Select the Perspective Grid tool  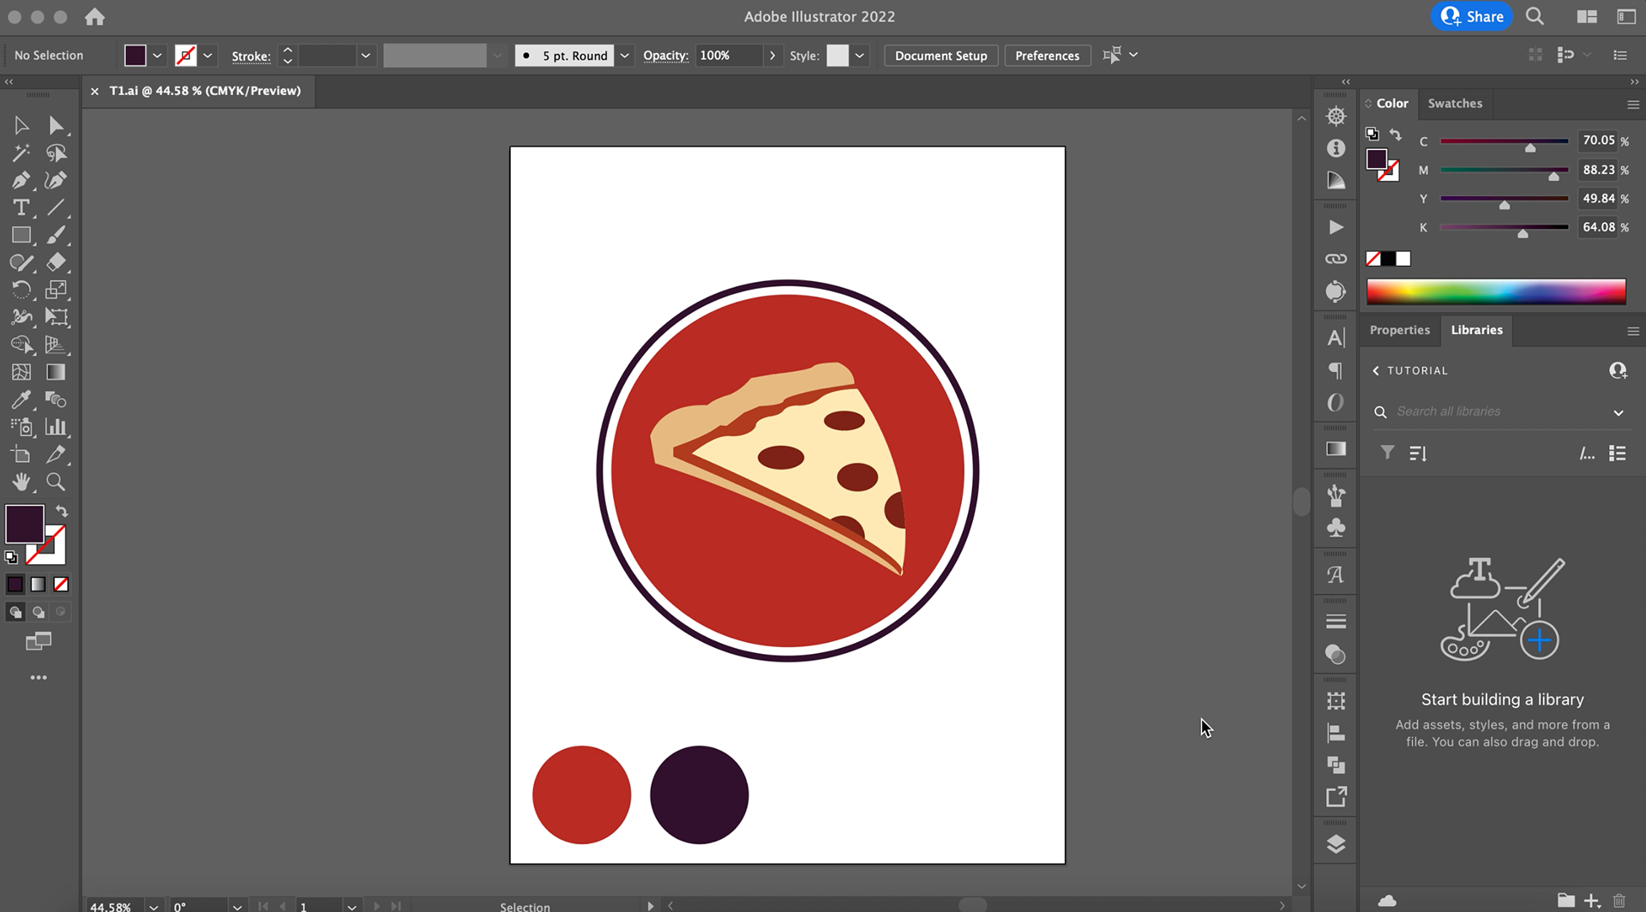pyautogui.click(x=56, y=345)
